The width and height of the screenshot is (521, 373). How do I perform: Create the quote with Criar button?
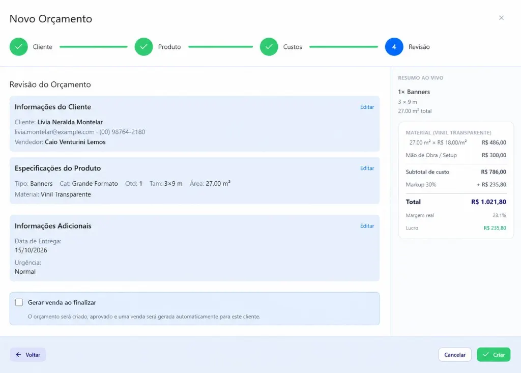494,355
